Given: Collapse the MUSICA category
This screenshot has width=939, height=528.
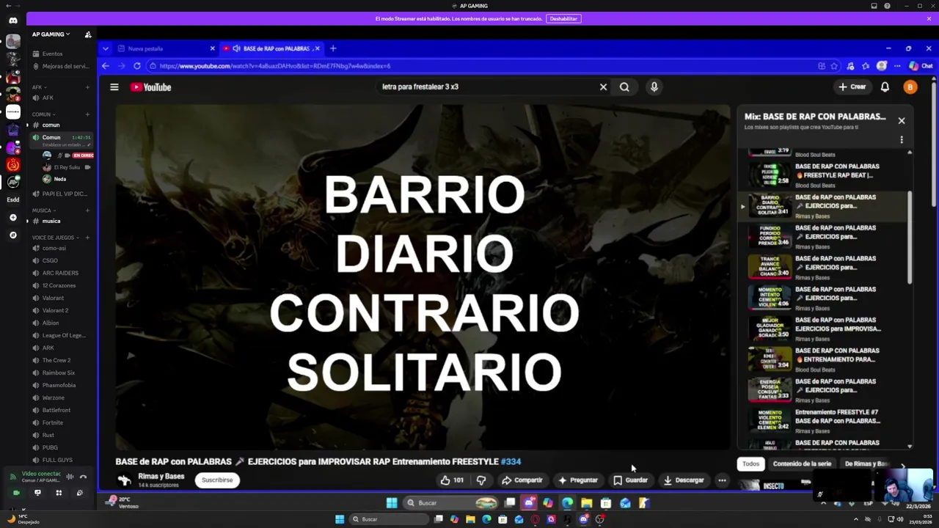Looking at the screenshot, I should coord(43,210).
